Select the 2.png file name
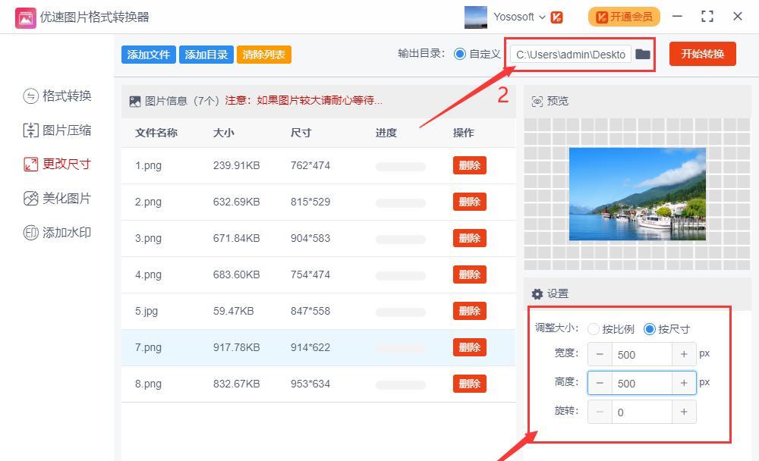This screenshot has height=461, width=759. (x=148, y=202)
